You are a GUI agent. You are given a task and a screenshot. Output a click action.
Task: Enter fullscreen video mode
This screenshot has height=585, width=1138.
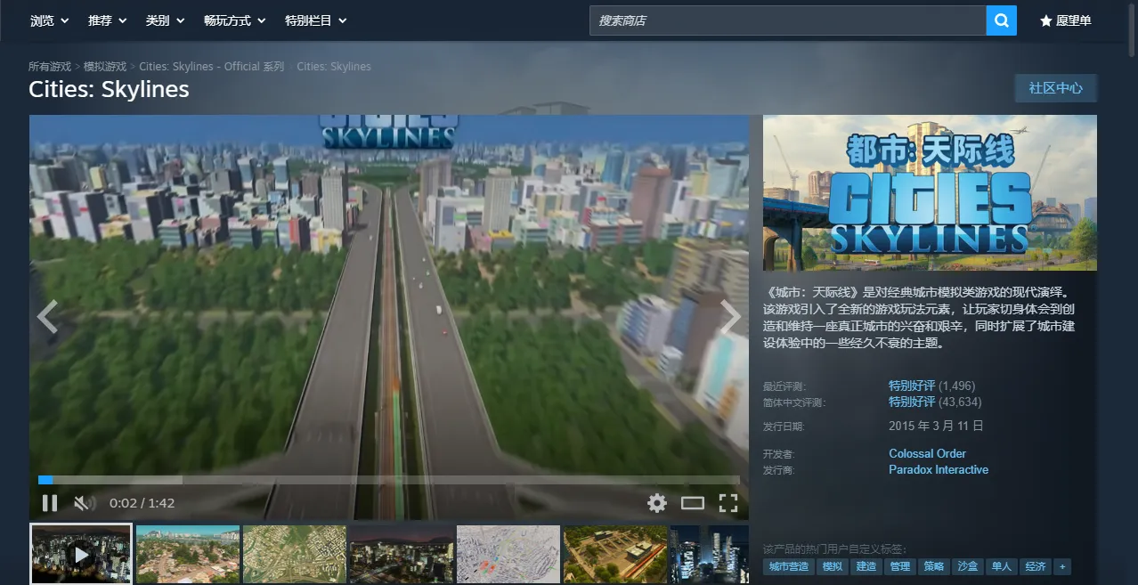[728, 503]
